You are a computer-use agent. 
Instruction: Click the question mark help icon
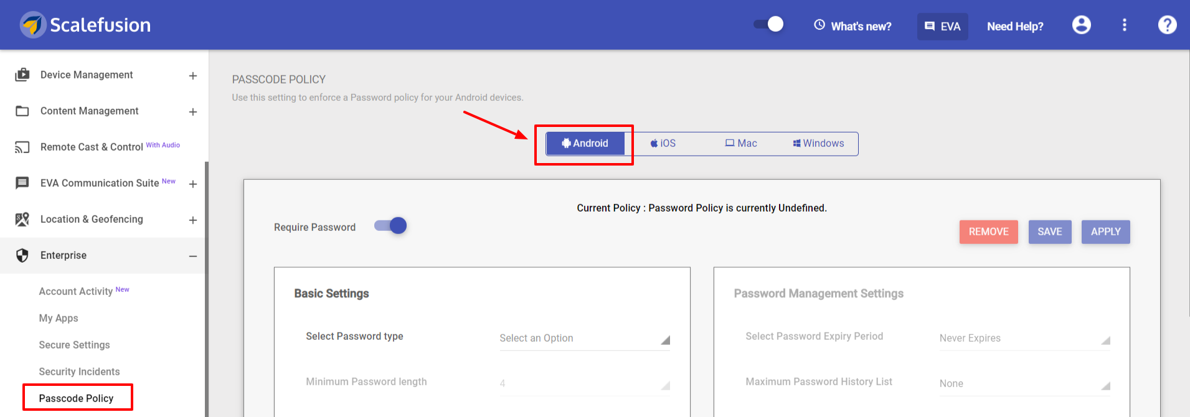point(1168,25)
